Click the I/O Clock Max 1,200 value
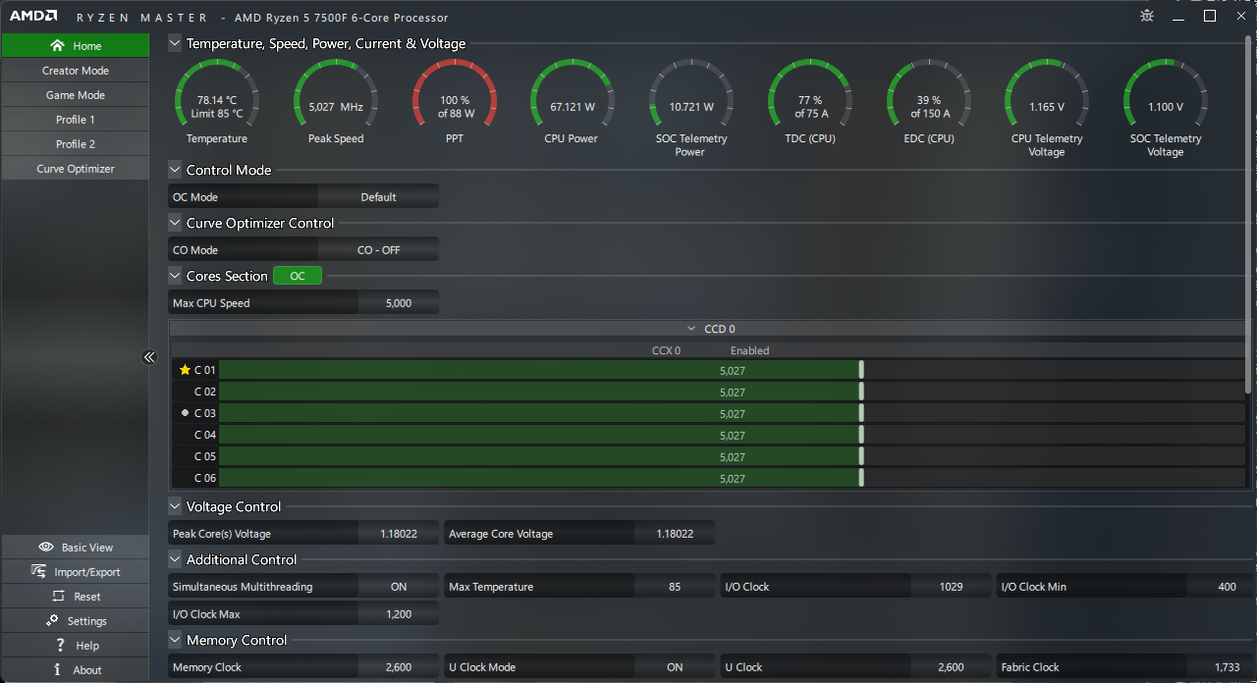Image resolution: width=1257 pixels, height=683 pixels. tap(399, 614)
